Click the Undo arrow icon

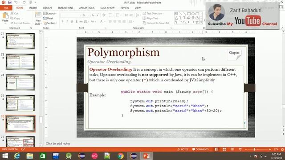point(16,2)
